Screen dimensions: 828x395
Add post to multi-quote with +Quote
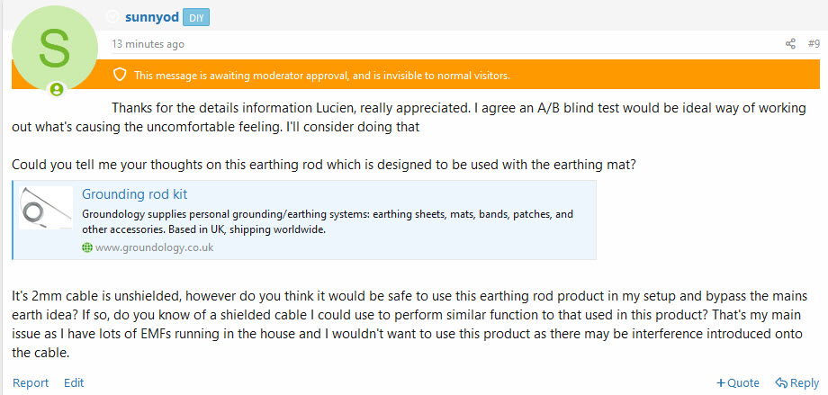[x=738, y=383]
